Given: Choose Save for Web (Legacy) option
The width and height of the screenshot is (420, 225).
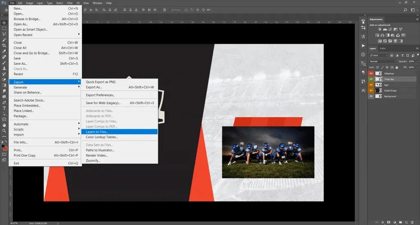Looking at the screenshot, I should (x=103, y=103).
